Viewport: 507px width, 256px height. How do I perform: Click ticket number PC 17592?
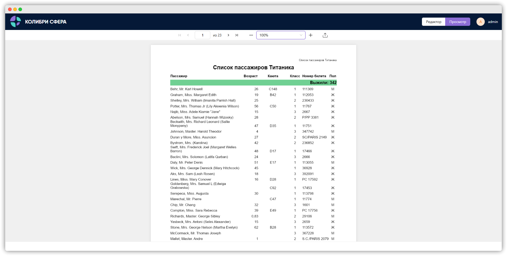(x=310, y=179)
